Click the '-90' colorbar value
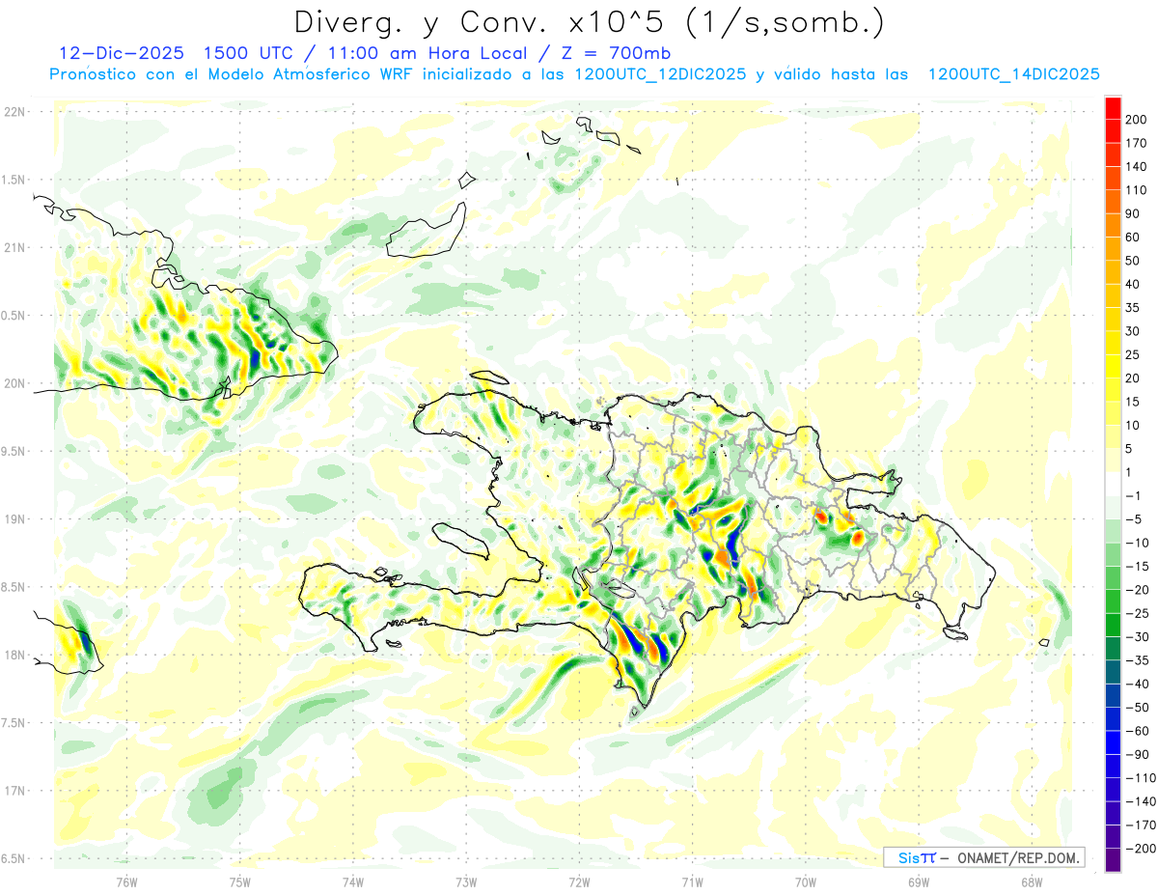The height and width of the screenshot is (895, 1158). click(x=1137, y=754)
